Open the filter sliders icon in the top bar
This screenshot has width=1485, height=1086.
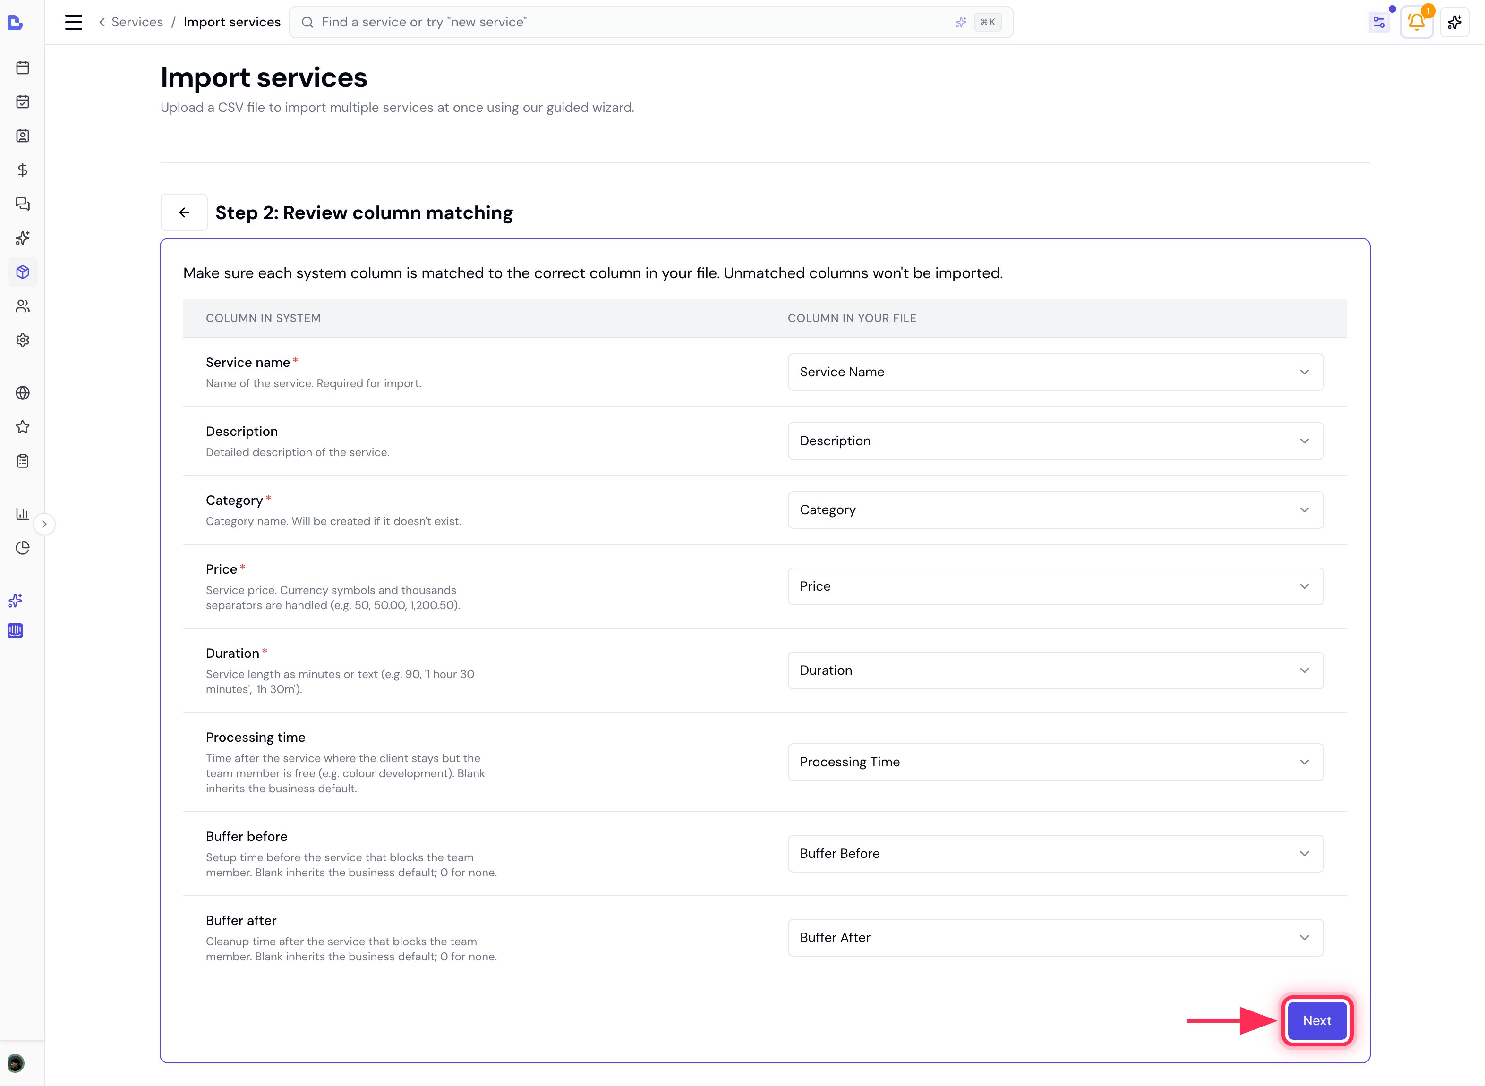click(1379, 22)
